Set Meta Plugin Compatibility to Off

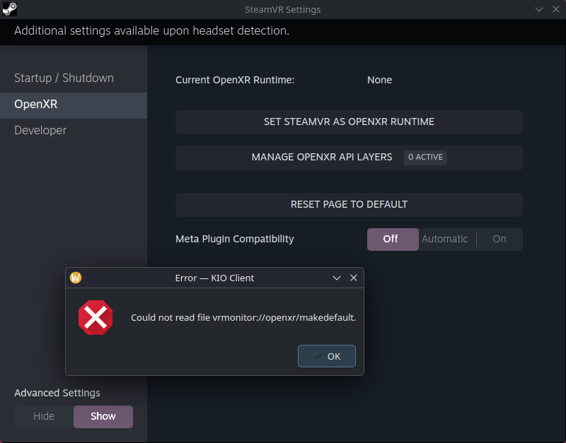pos(393,240)
